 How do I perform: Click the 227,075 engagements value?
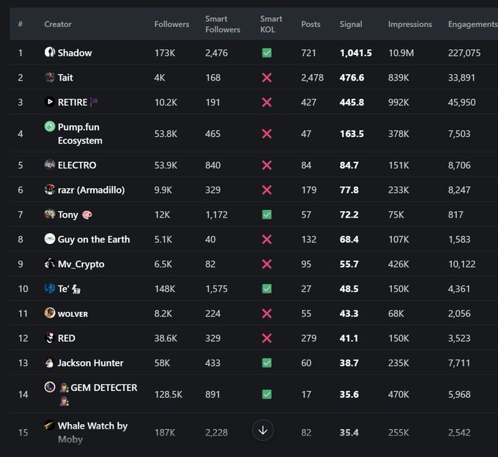point(464,53)
